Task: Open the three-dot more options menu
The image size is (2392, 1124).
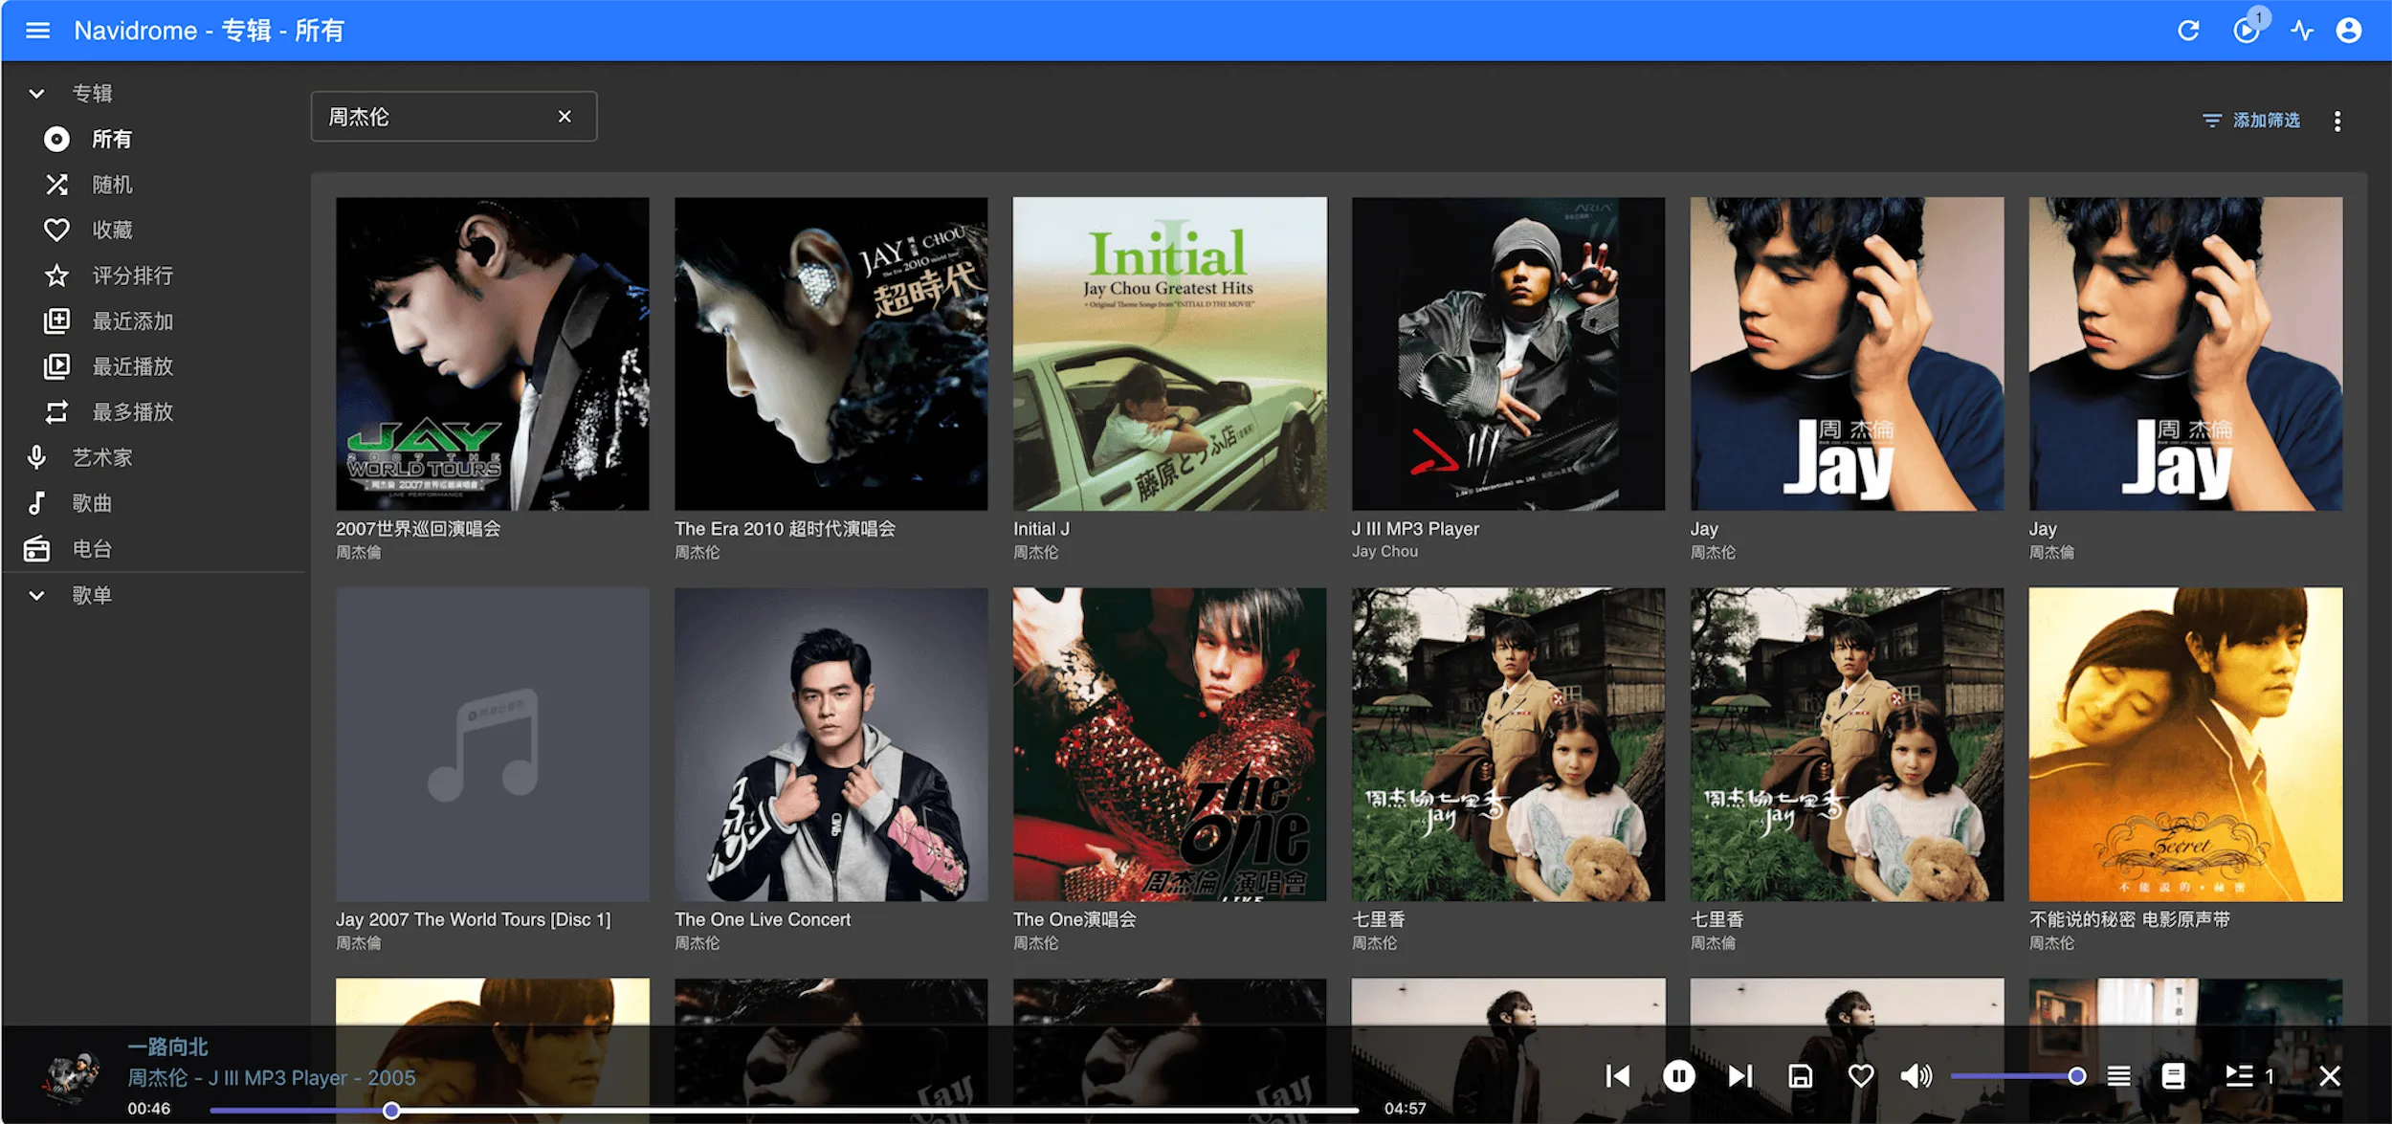Action: pos(2337,121)
